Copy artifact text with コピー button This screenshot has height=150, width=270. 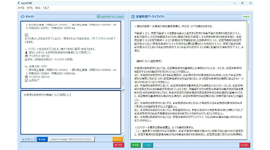tap(148, 145)
